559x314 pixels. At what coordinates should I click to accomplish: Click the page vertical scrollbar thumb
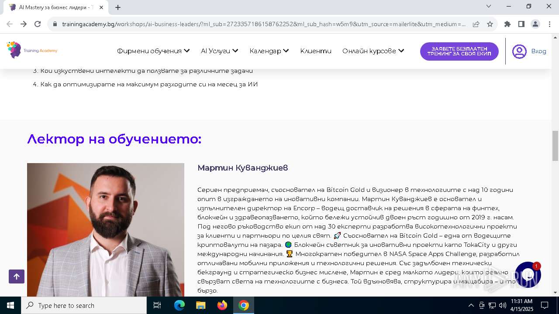pyautogui.click(x=556, y=146)
